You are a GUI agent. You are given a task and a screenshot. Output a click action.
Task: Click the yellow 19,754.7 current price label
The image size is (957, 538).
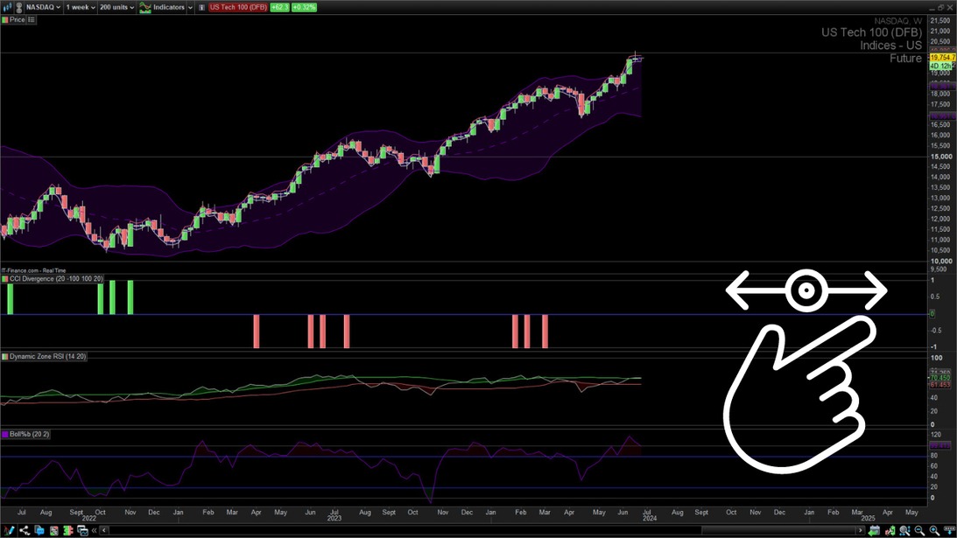click(942, 58)
